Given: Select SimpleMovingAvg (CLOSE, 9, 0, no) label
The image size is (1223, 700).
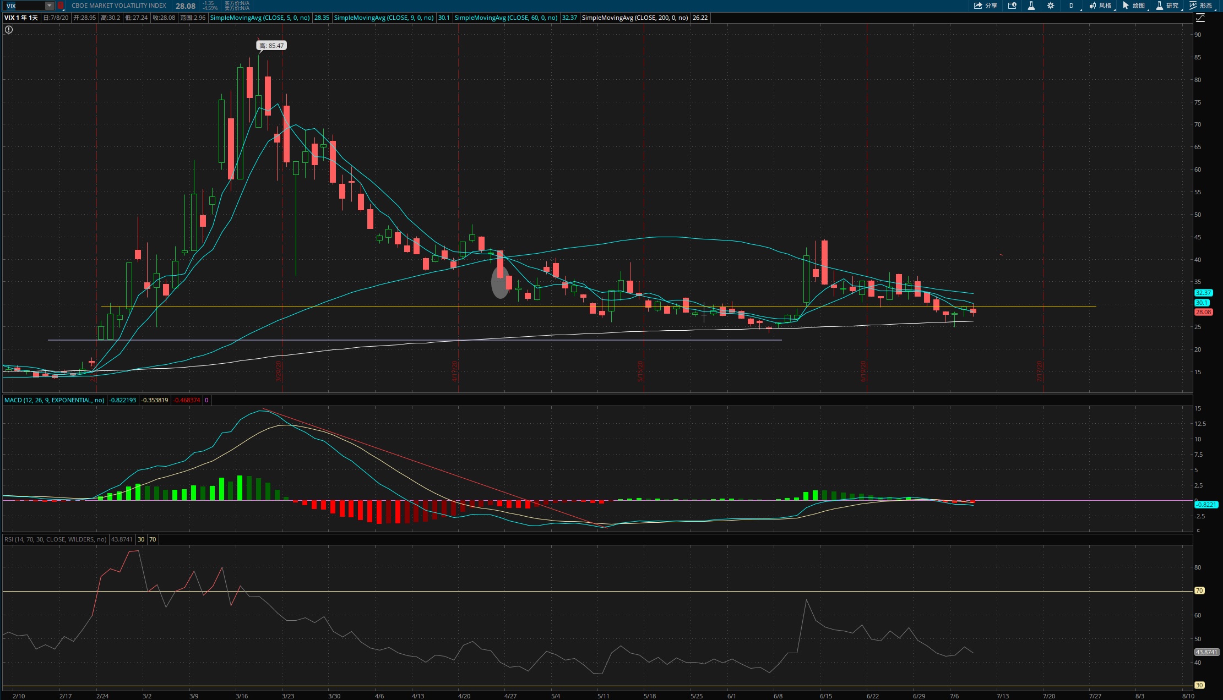Looking at the screenshot, I should [x=384, y=18].
